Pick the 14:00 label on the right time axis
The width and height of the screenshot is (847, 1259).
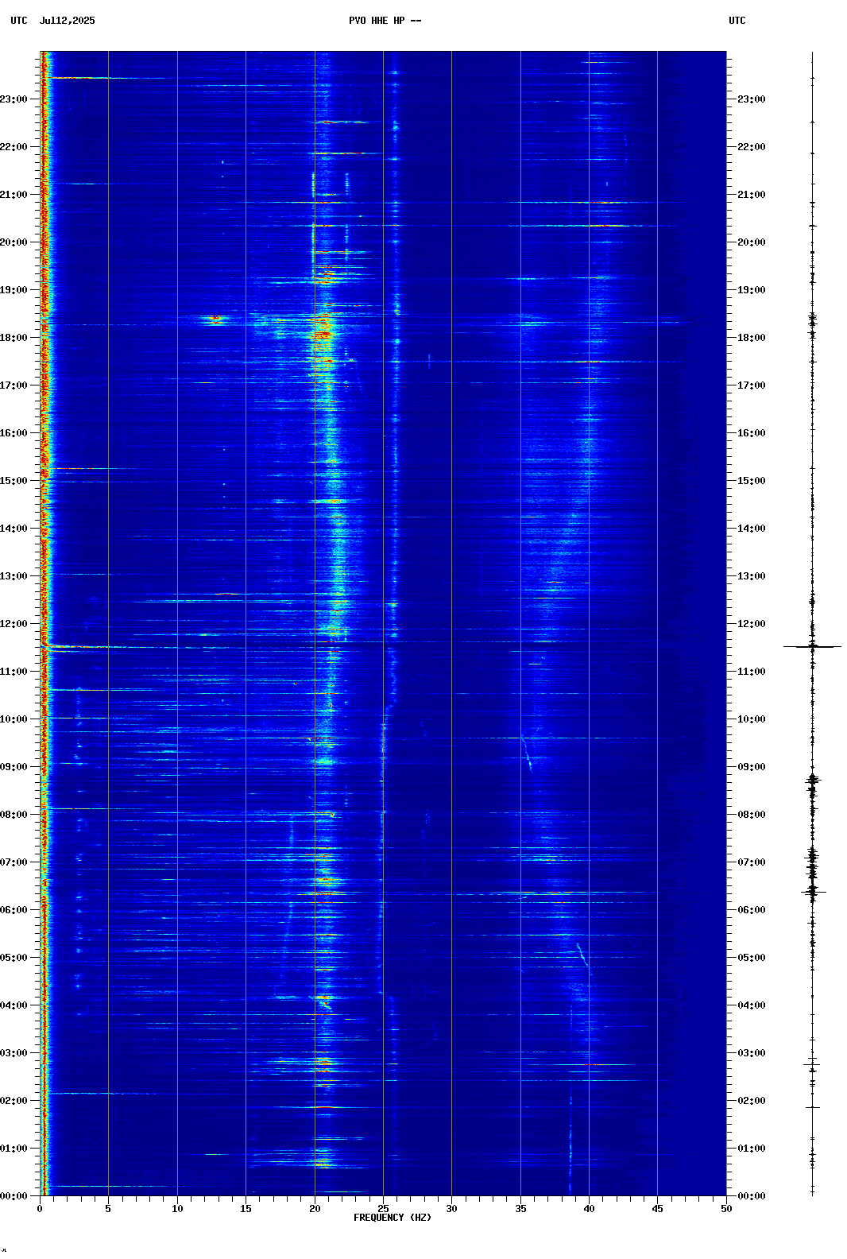(x=752, y=529)
